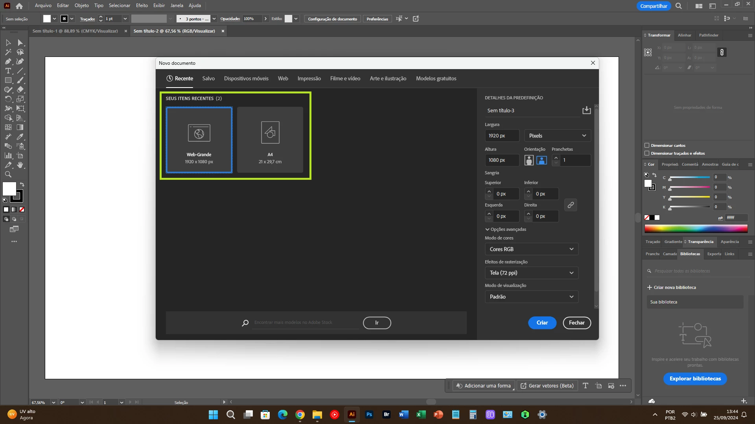Click the Criar button
This screenshot has height=424, width=755.
point(542,323)
